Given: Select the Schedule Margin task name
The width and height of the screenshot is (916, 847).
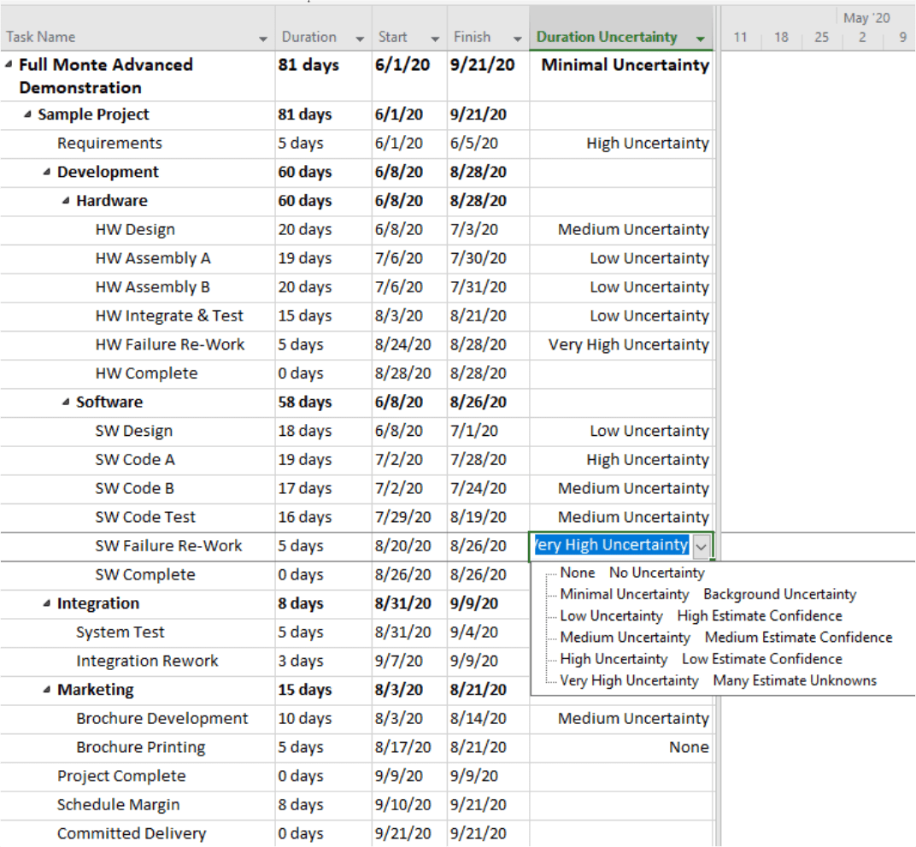Looking at the screenshot, I should click(x=118, y=805).
